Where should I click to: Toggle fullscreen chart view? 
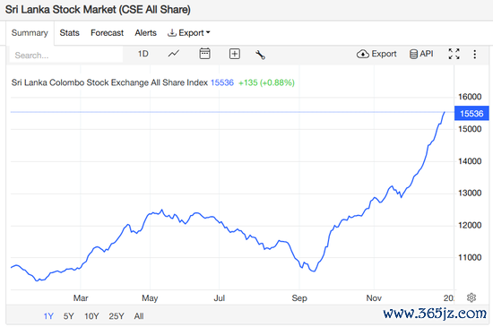pos(454,54)
